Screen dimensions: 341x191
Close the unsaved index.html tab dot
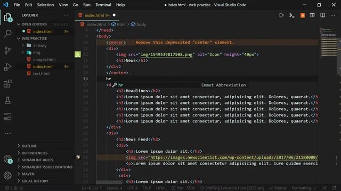coord(114,15)
